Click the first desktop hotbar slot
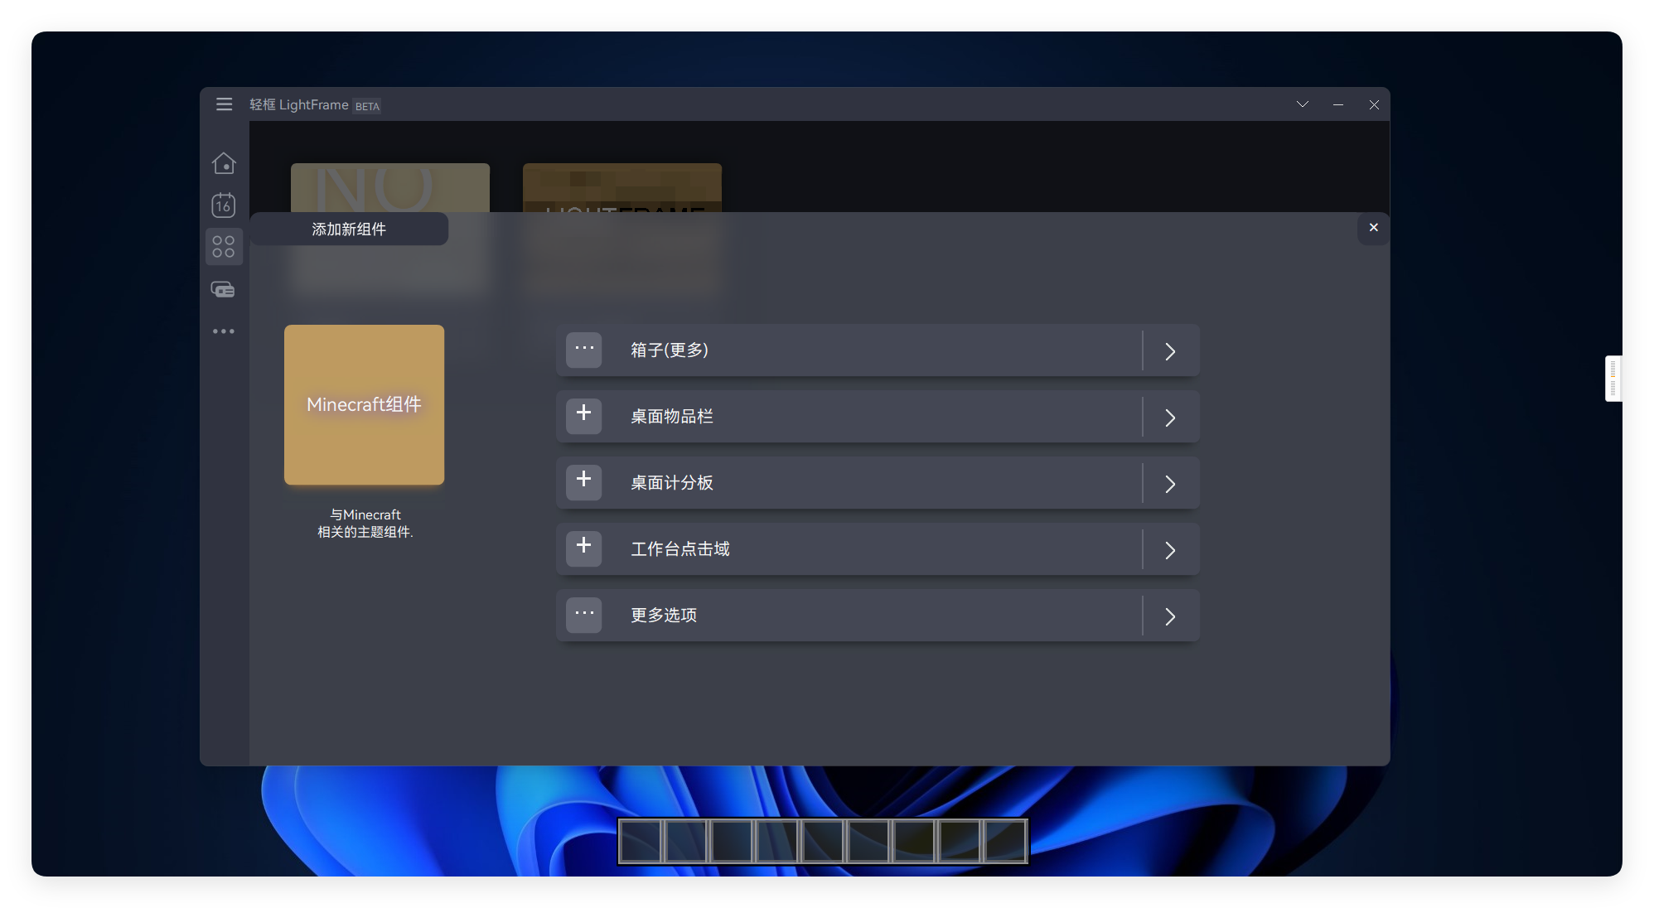 coord(641,842)
